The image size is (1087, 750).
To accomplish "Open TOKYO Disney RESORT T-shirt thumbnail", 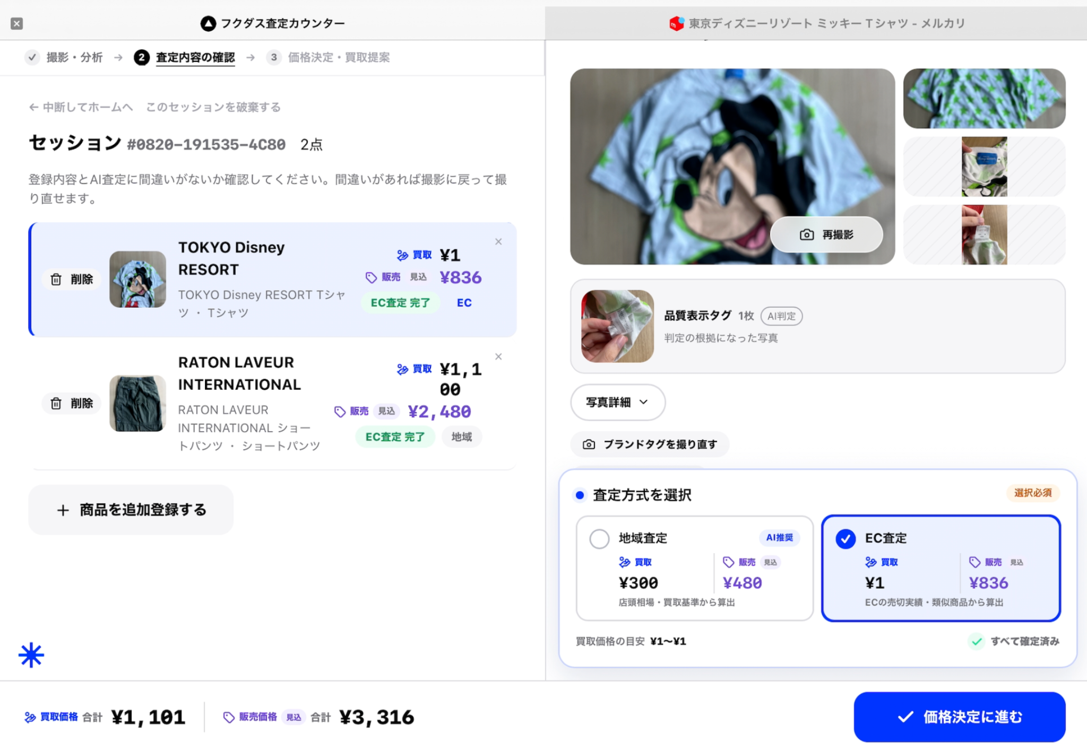I will pos(137,280).
